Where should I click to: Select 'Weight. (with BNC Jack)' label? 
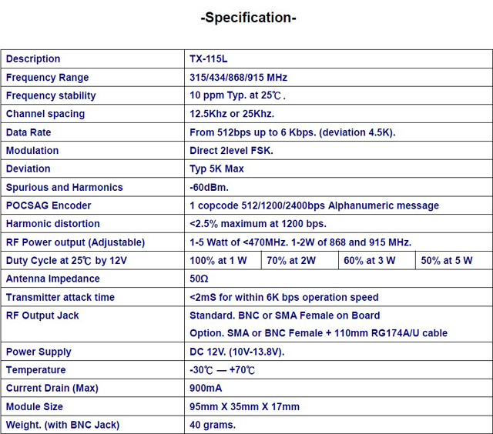pyautogui.click(x=62, y=426)
